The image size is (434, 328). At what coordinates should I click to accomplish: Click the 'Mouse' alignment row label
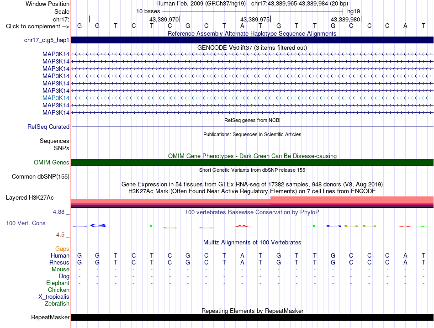[60, 270]
